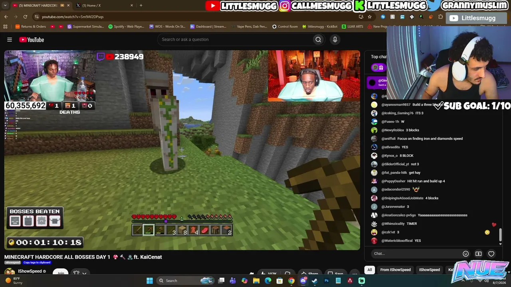511x287 pixels.
Task: Close the MINECRAFT HARDCORE tab
Action: (x=68, y=5)
